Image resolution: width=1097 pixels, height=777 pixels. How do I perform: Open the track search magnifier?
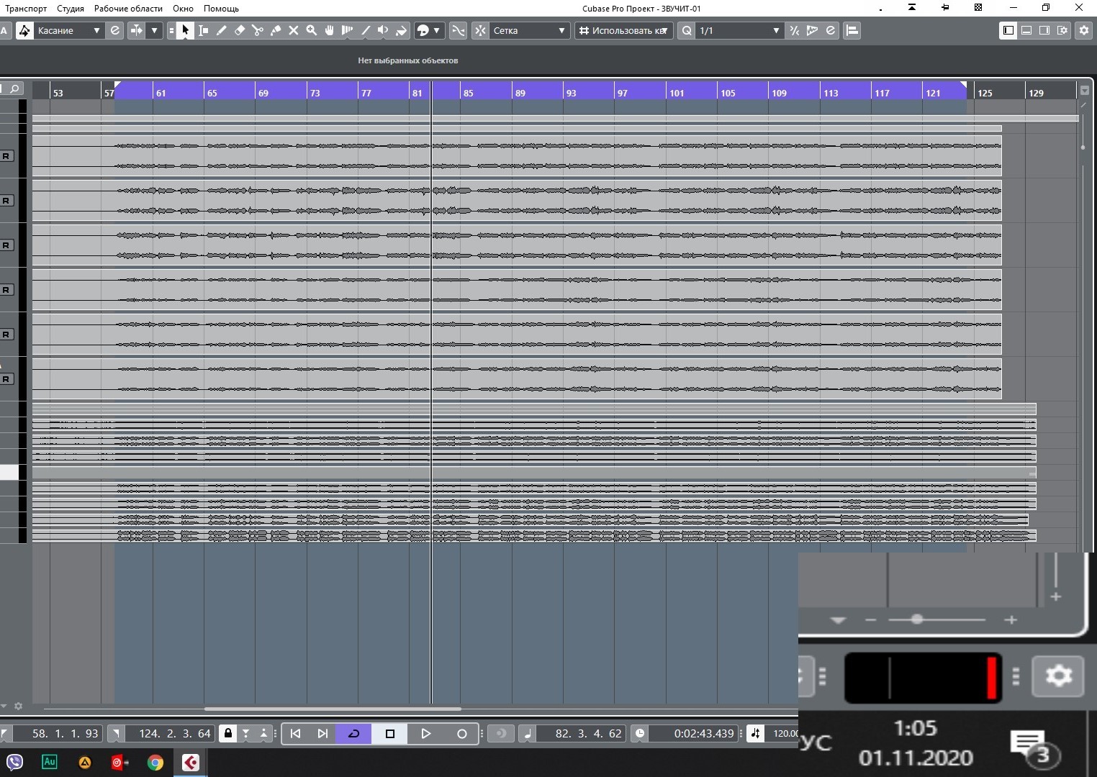coord(14,88)
